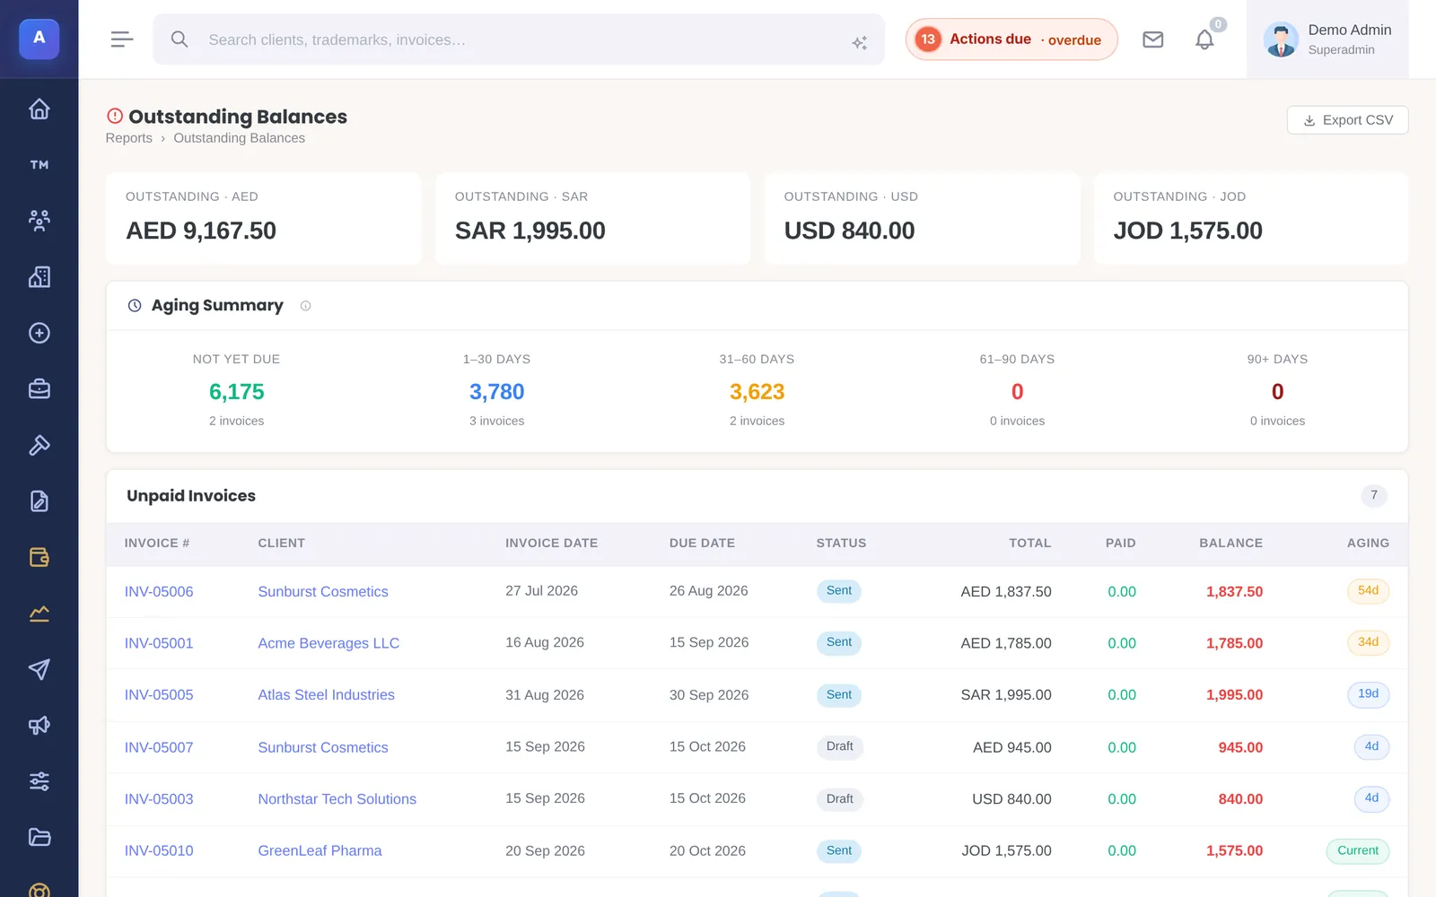This screenshot has height=897, width=1436.
Task: Open invoice INV-05006
Action: (159, 592)
